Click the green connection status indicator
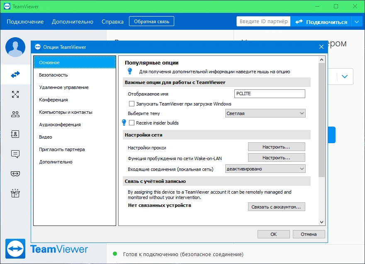Screen dimensions: 365x264 pos(115,254)
